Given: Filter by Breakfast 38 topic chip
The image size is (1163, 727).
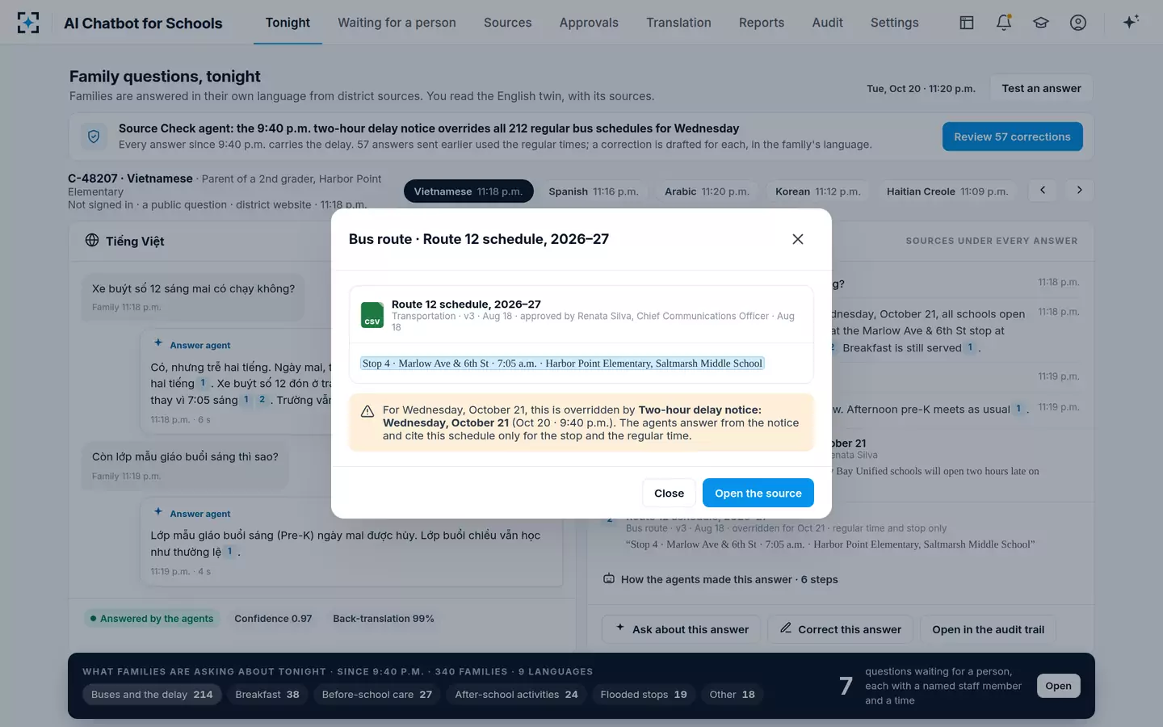Looking at the screenshot, I should [x=267, y=695].
